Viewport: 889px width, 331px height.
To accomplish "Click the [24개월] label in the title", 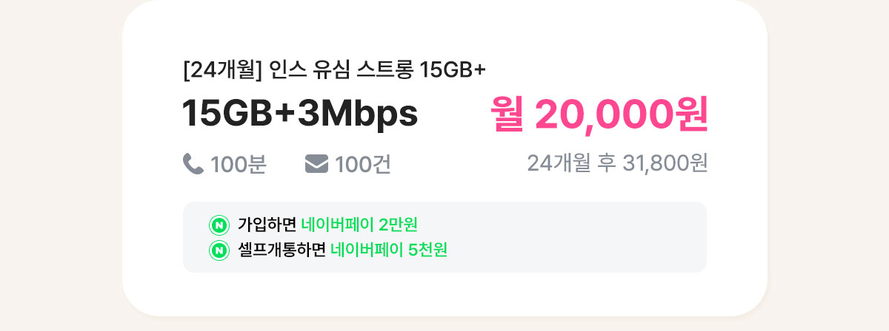I will point(222,70).
